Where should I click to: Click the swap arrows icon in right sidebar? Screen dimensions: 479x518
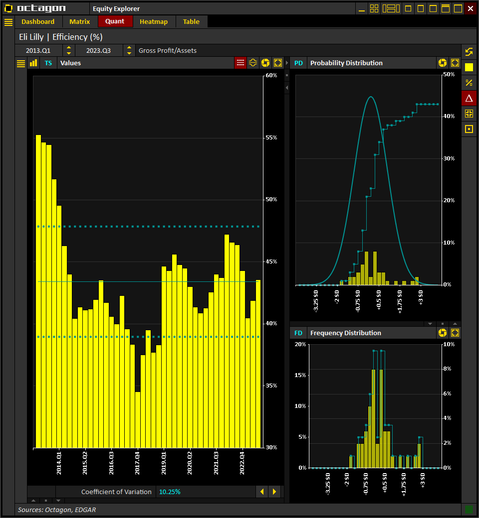coord(469,52)
